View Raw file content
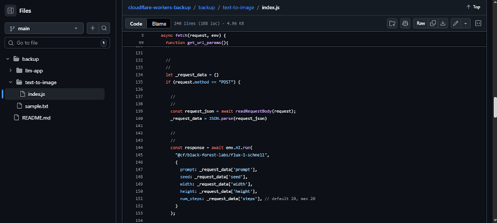This screenshot has height=223, width=497. pos(420,23)
